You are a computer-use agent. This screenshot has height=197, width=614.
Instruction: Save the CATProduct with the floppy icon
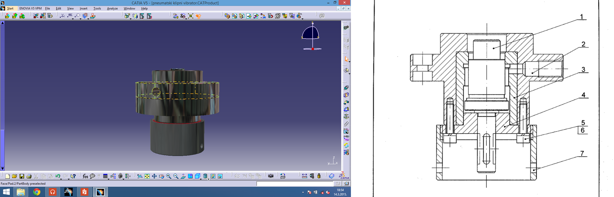tap(22, 176)
